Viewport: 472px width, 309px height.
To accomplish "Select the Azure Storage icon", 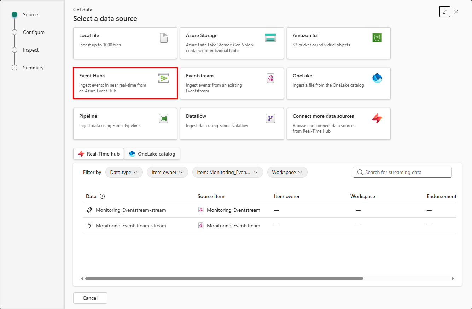I will click(x=270, y=38).
